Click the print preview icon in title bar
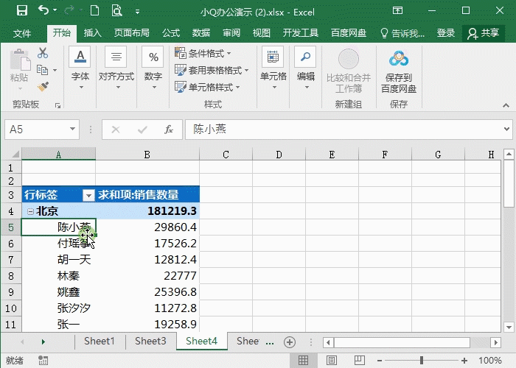Viewport: 516px width, 368px height. click(x=116, y=11)
